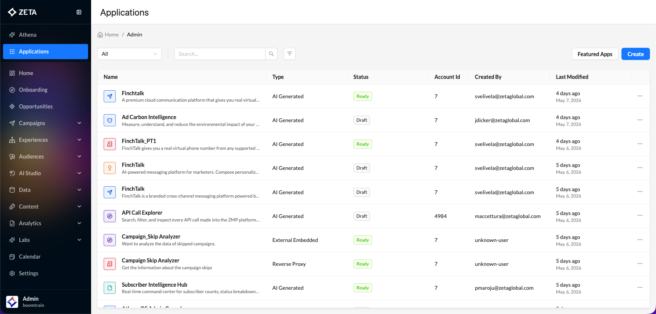
Task: Click the ZETA logo
Action: point(22,12)
